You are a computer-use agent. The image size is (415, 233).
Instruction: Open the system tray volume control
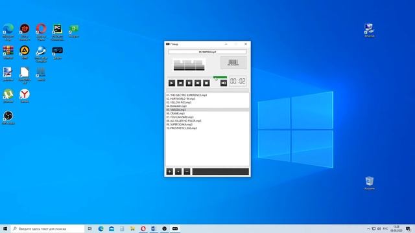[379, 228]
